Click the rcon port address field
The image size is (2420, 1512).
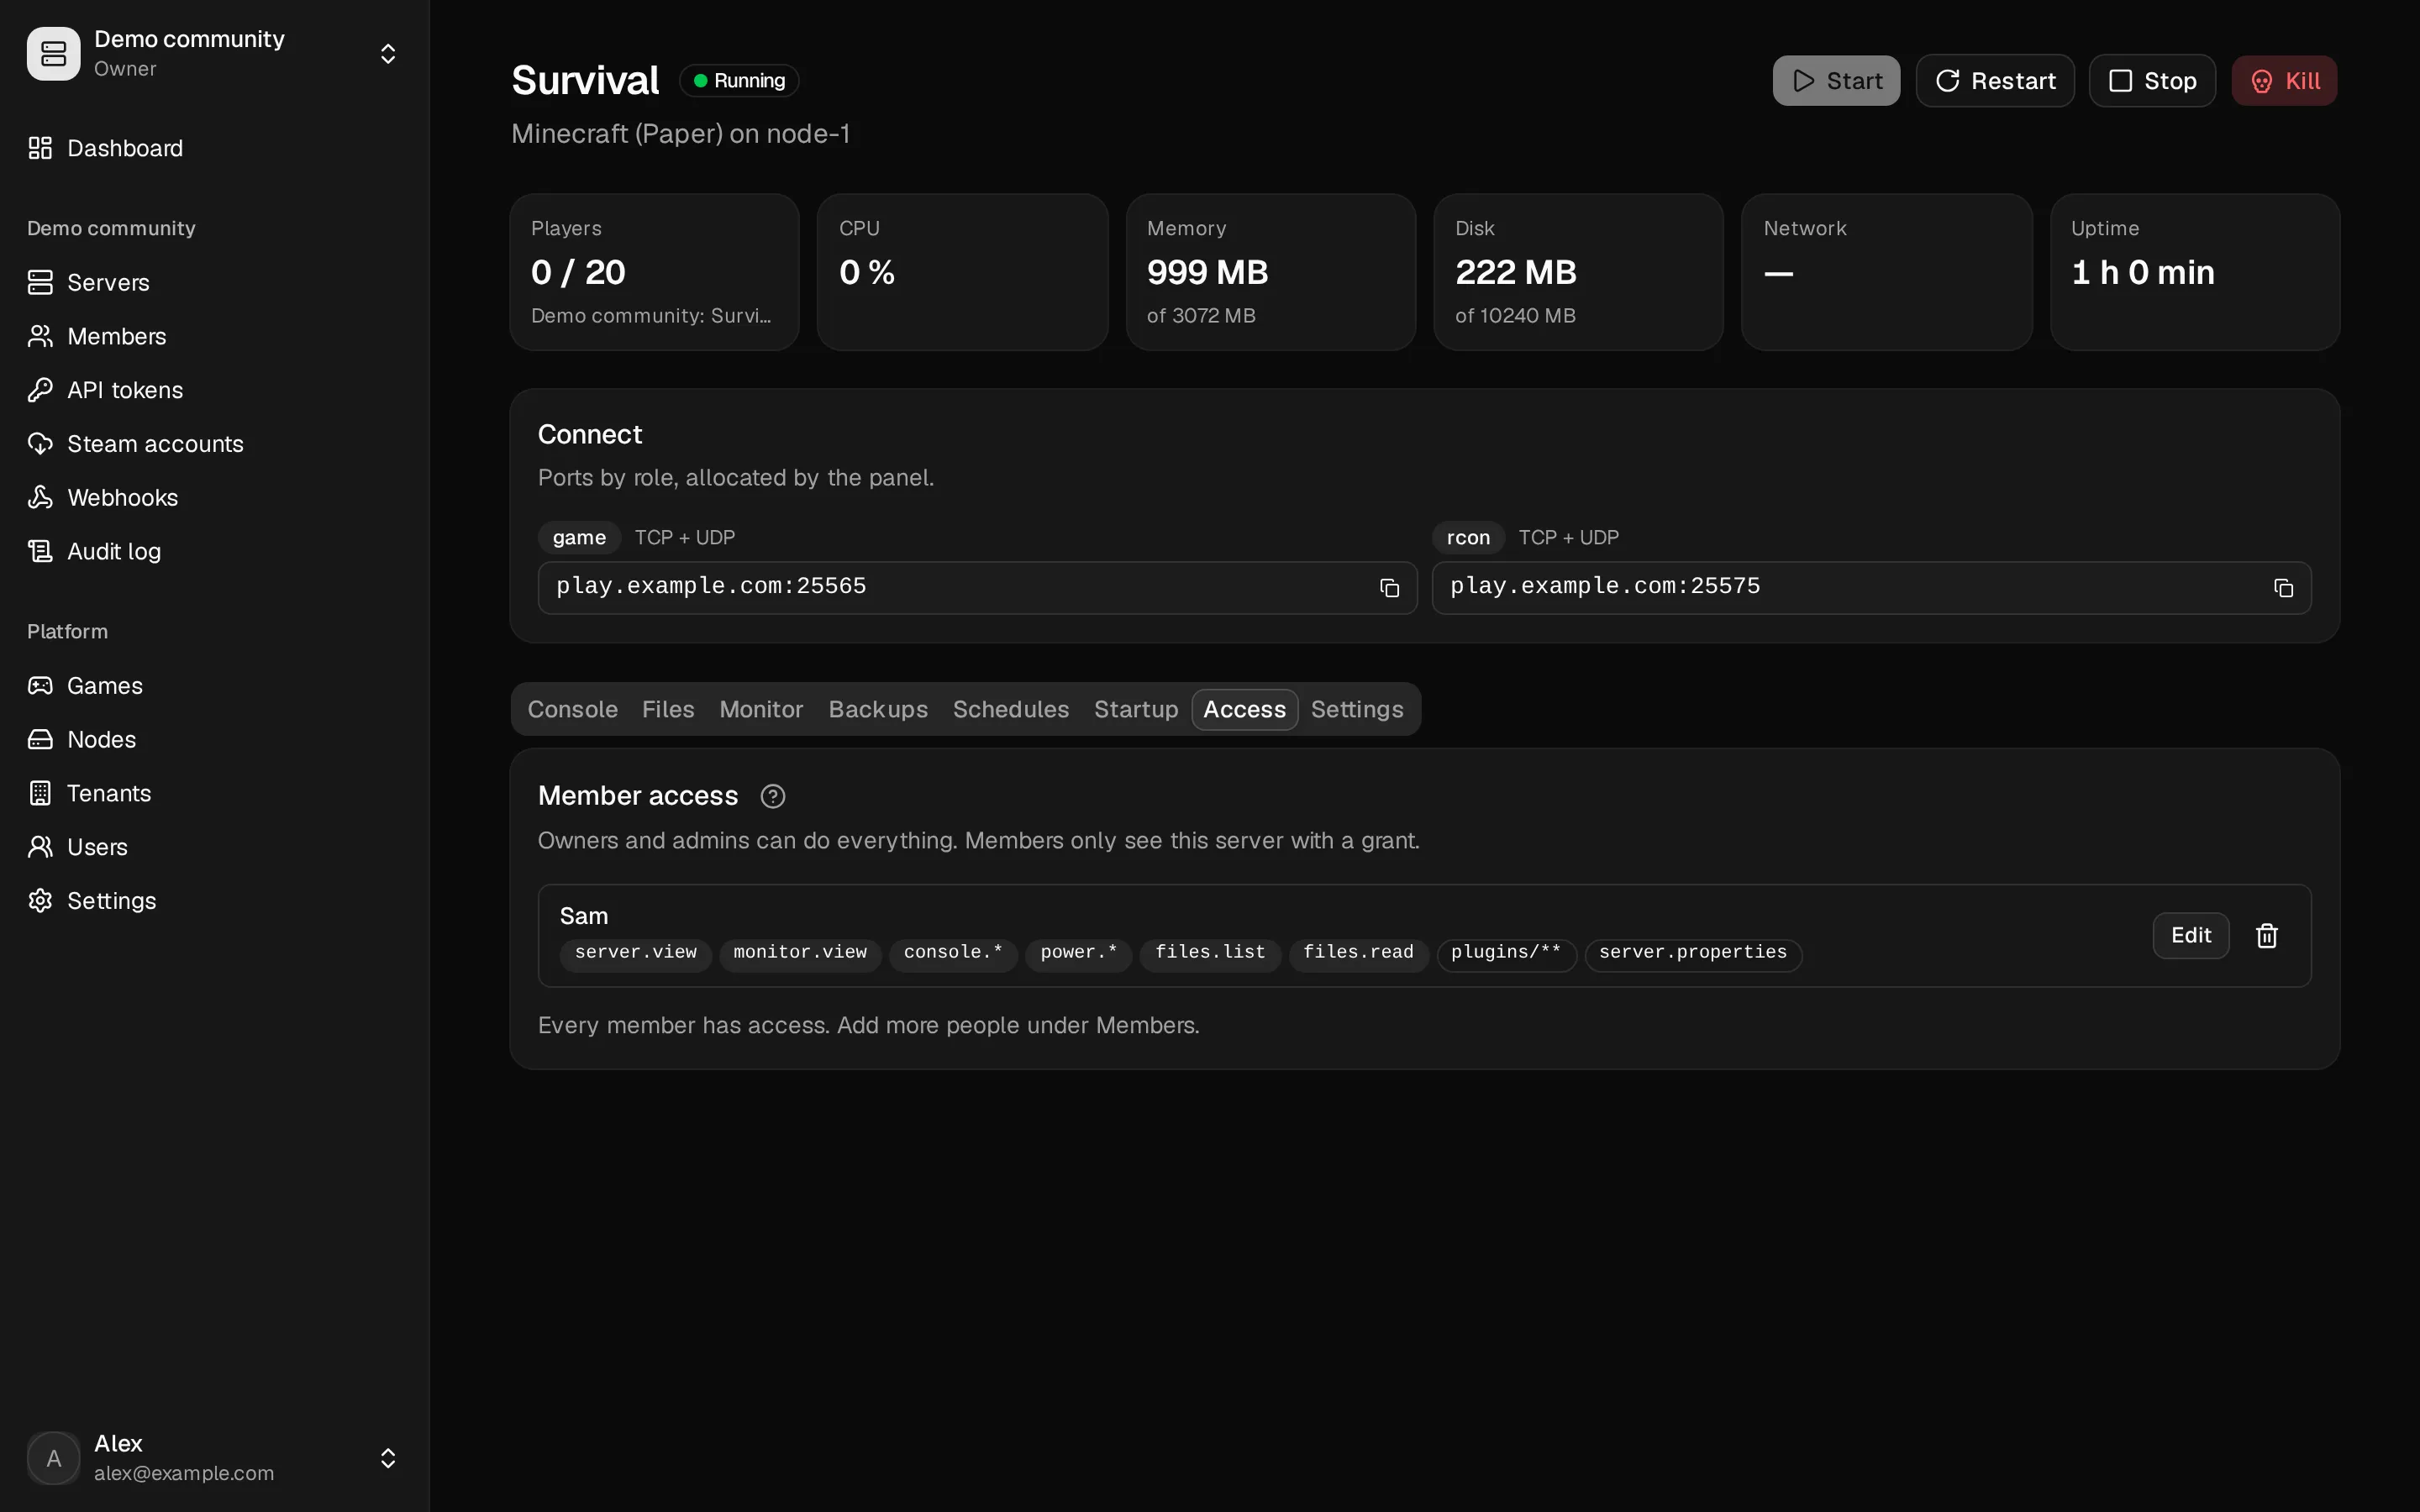1871,588
